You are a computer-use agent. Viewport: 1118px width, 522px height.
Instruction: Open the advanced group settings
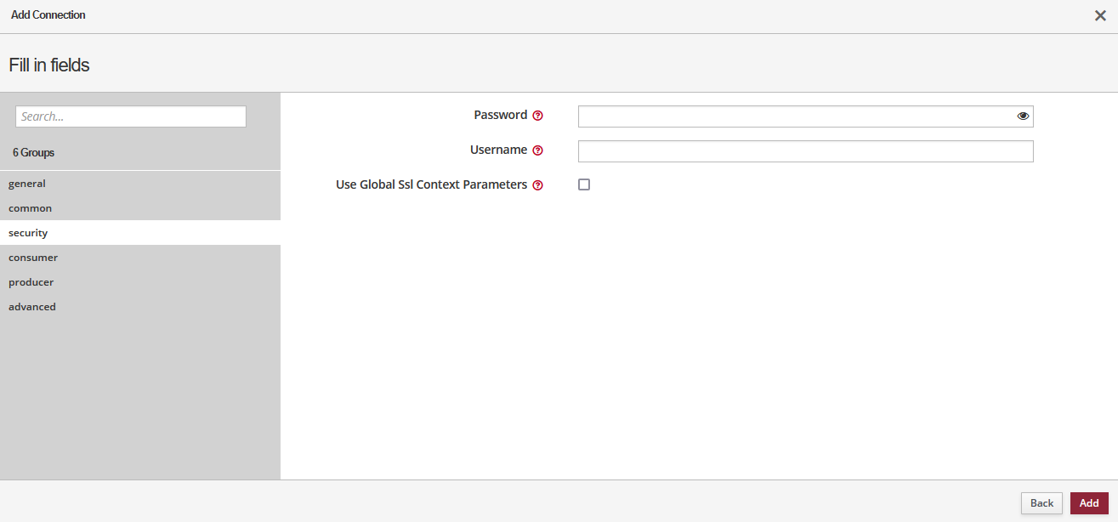click(32, 307)
